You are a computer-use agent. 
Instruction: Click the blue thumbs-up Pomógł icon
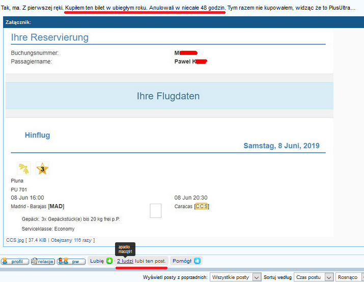(197, 261)
